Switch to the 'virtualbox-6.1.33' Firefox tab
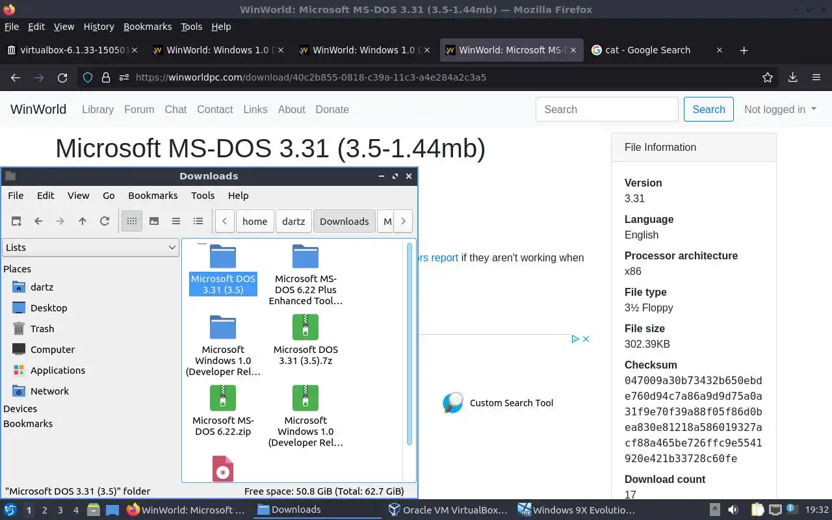 click(73, 50)
